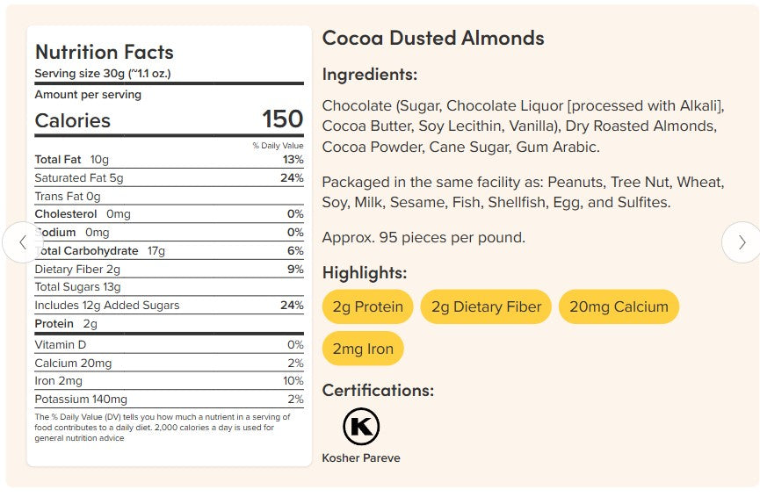The height and width of the screenshot is (497, 760).
Task: Select the 2g Protein highlight badge
Action: tap(367, 306)
